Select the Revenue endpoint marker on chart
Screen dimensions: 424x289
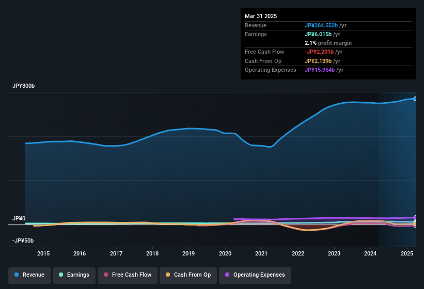(x=415, y=99)
